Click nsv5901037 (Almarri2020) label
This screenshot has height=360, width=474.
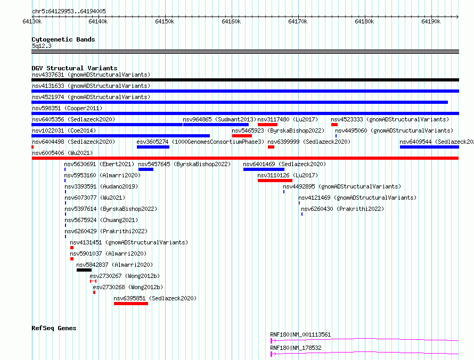[x=108, y=253]
